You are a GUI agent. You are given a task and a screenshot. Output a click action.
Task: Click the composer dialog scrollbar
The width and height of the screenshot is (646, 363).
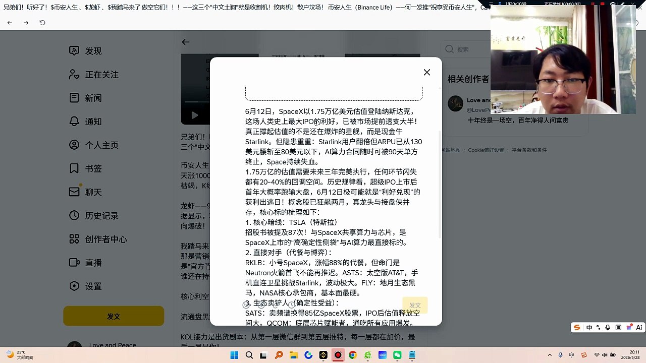click(x=441, y=185)
